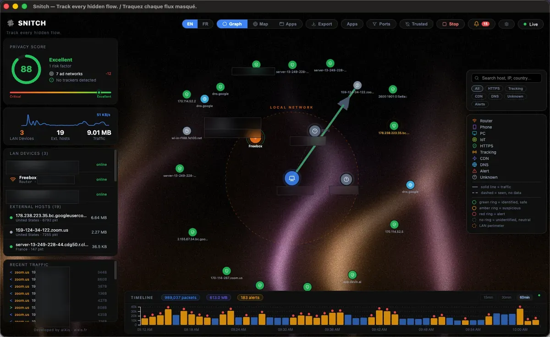Screen dimensions: 550x337
Task: Stop capture with the Stop button
Action: pyautogui.click(x=450, y=24)
